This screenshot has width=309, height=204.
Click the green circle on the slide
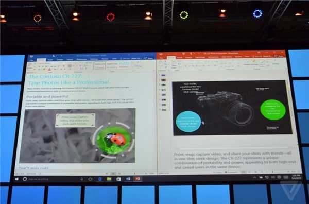click(273, 110)
